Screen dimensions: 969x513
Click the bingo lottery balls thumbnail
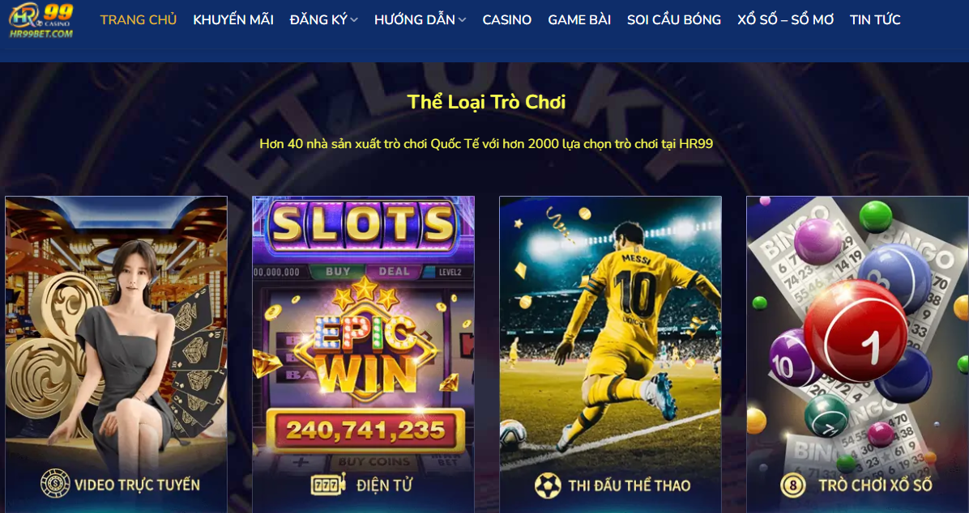pos(858,354)
